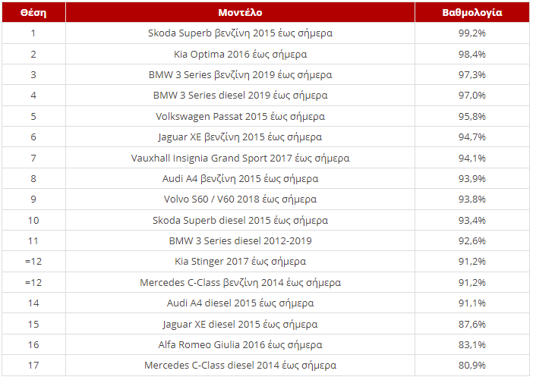Select the Alfa Romeo Giulia 2016 row

coord(266,345)
